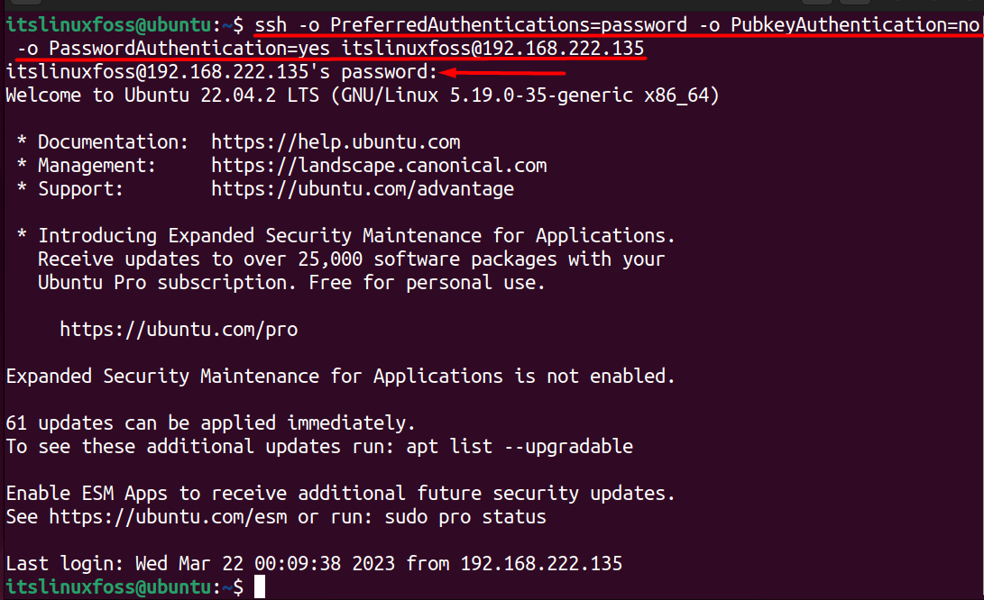This screenshot has width=984, height=600.
Task: Click the sudo pro status command text
Action: tap(465, 516)
